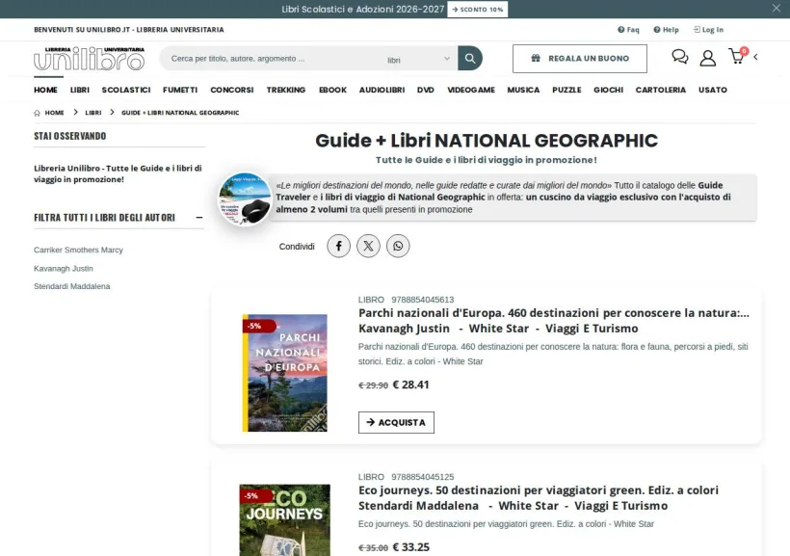This screenshot has height=556, width=790.
Task: Open the Eco Journeys cover image
Action: point(284,520)
